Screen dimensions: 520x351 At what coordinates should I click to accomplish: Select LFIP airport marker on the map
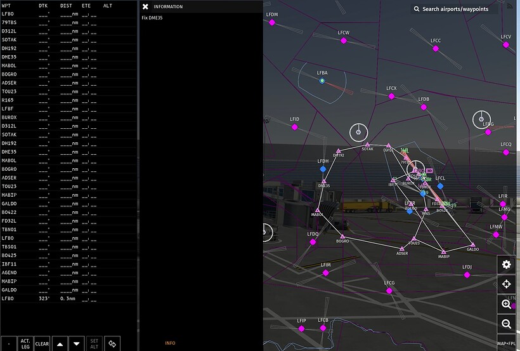pyautogui.click(x=301, y=328)
